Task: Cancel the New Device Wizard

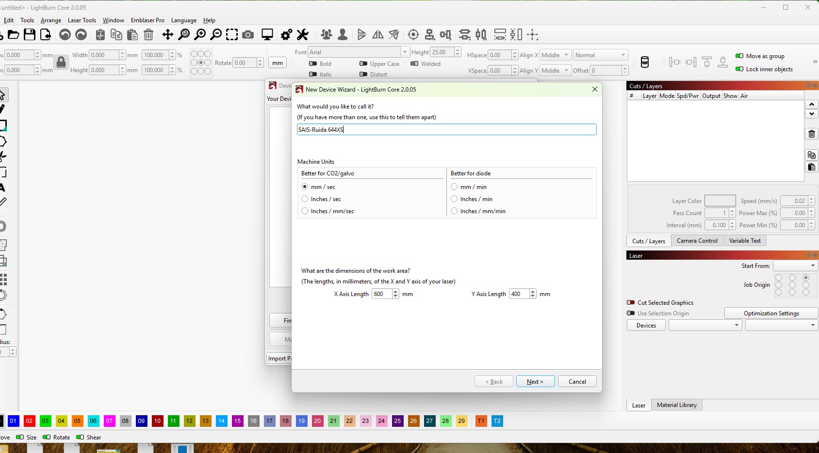Action: 577,381
